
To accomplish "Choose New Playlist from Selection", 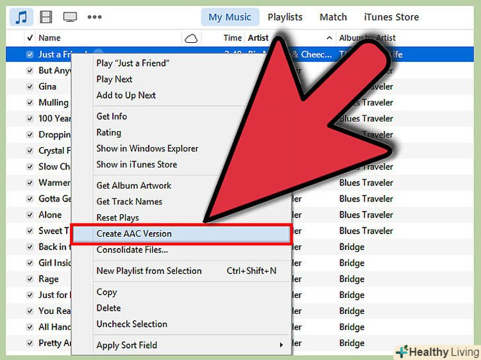I will point(149,271).
